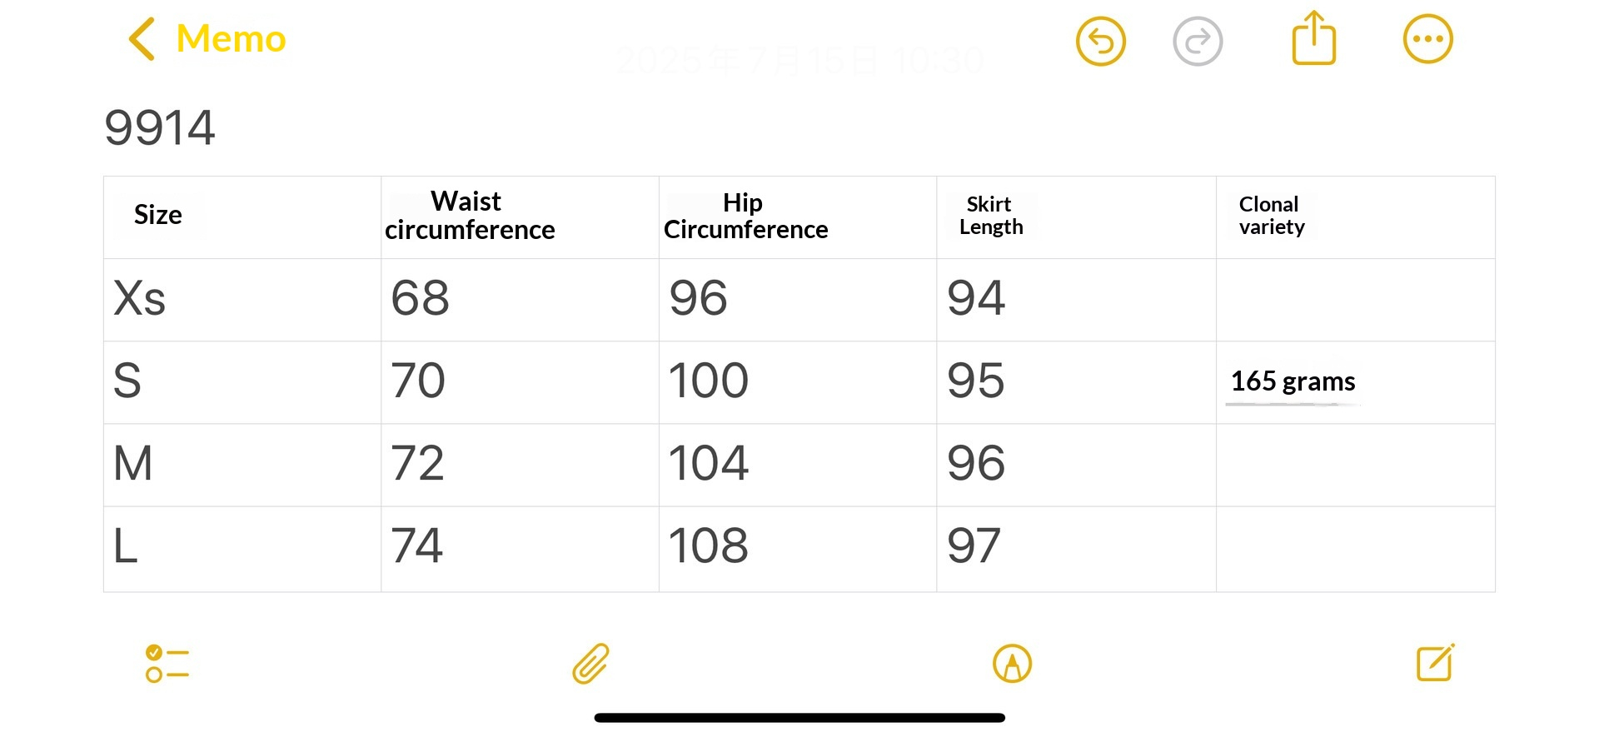Select the Waist circumference header cell
Screen dimensions: 1599x737
click(470, 216)
